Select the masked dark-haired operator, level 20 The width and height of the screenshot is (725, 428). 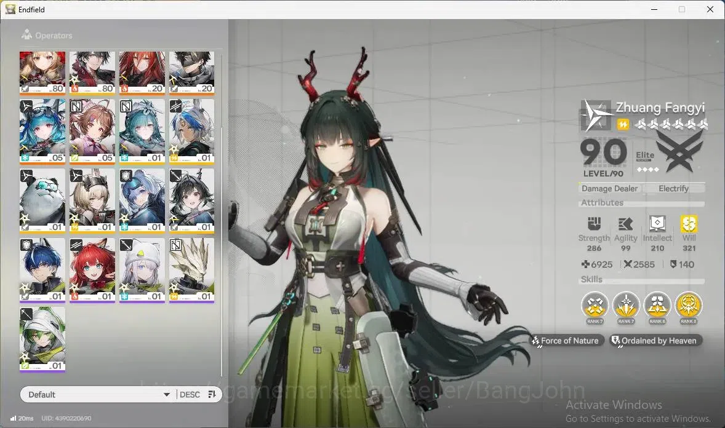pyautogui.click(x=191, y=73)
